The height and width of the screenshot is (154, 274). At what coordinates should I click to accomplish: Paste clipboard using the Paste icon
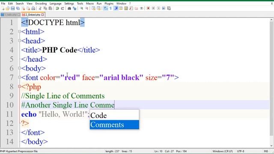(x=51, y=8)
